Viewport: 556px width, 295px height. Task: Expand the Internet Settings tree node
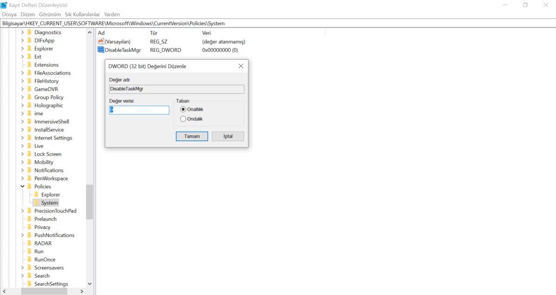22,138
